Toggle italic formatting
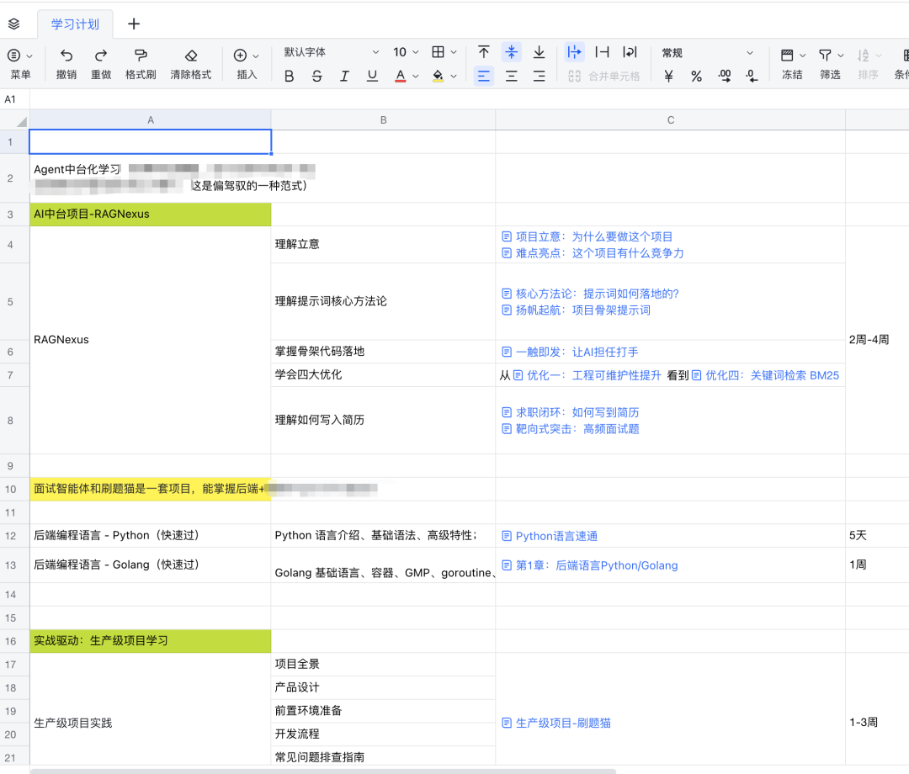The width and height of the screenshot is (909, 774). tap(344, 76)
